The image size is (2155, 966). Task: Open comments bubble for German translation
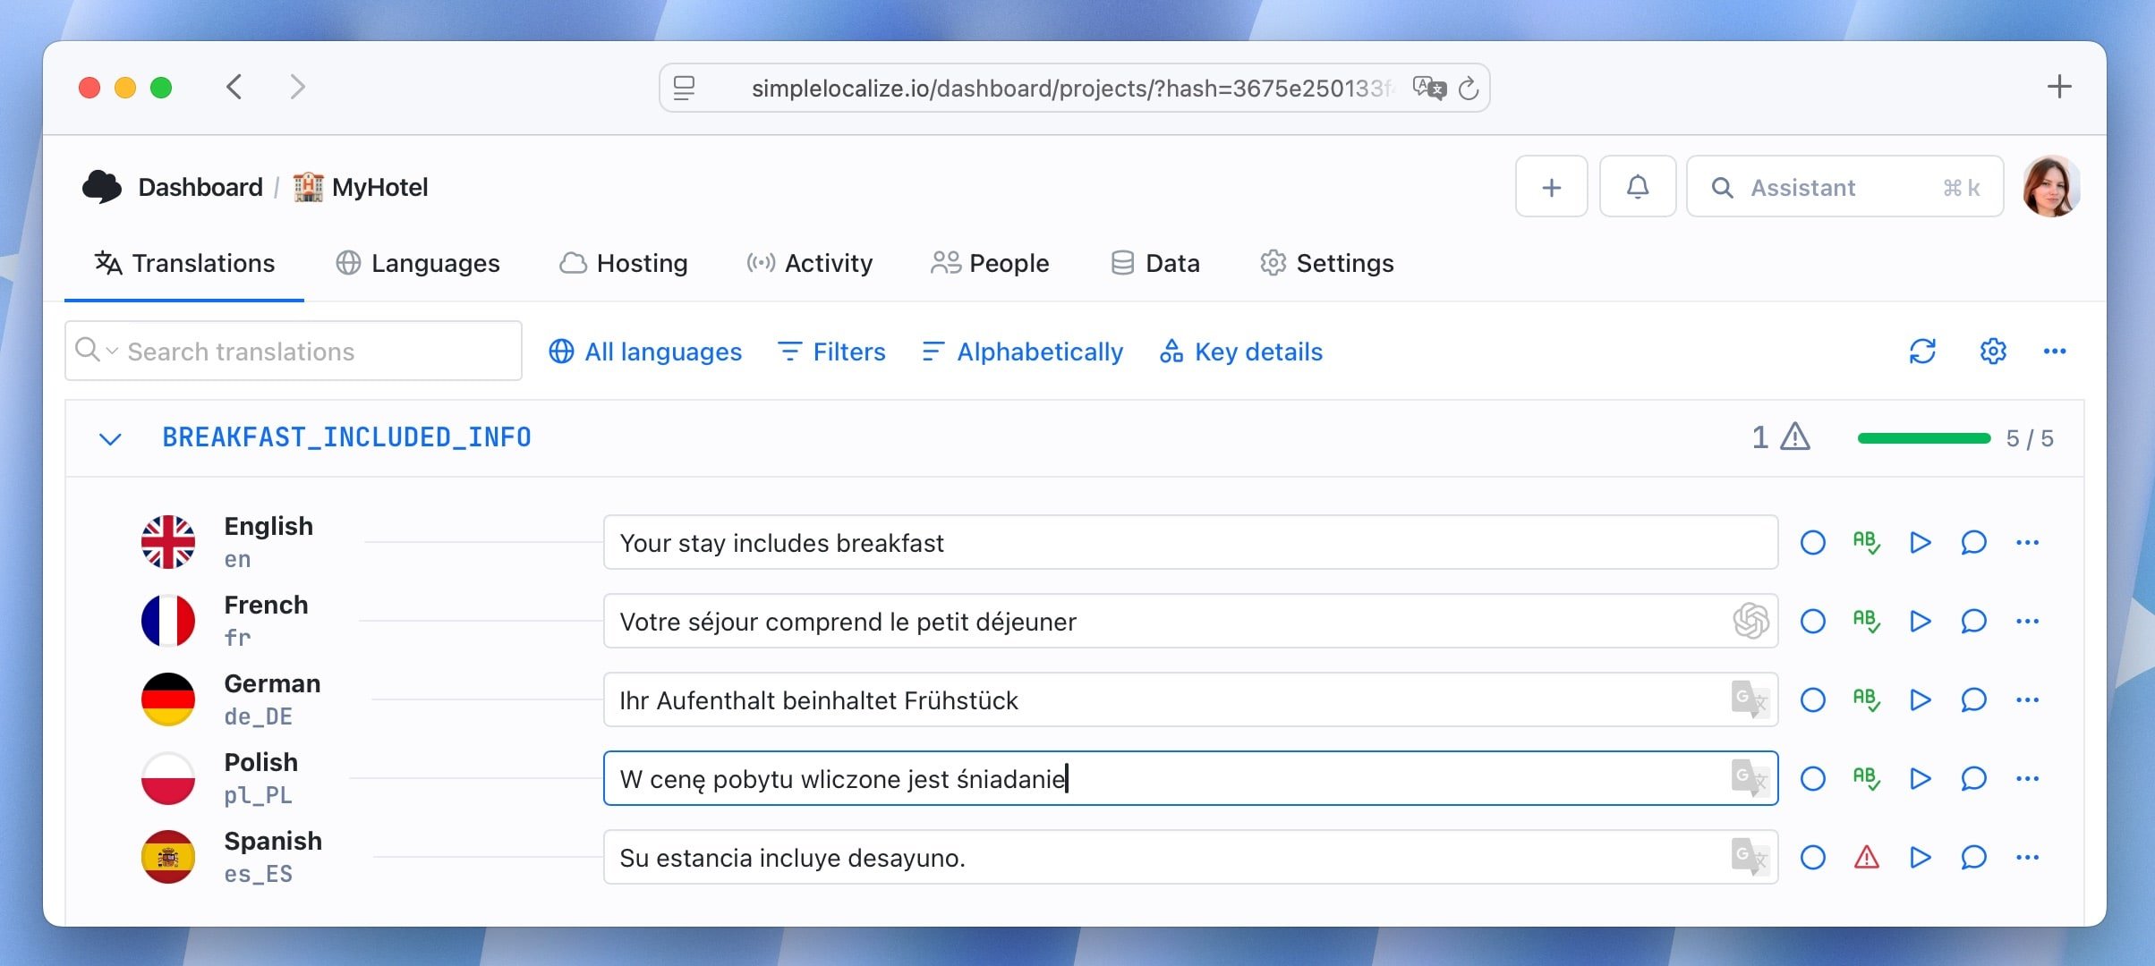pos(1973,700)
